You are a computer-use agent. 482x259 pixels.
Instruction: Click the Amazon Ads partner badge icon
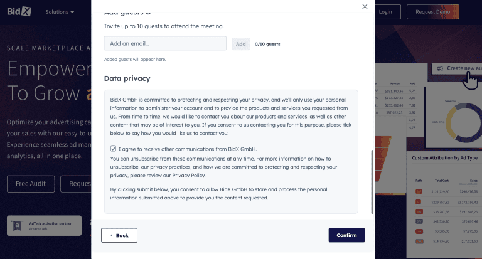pos(18,225)
